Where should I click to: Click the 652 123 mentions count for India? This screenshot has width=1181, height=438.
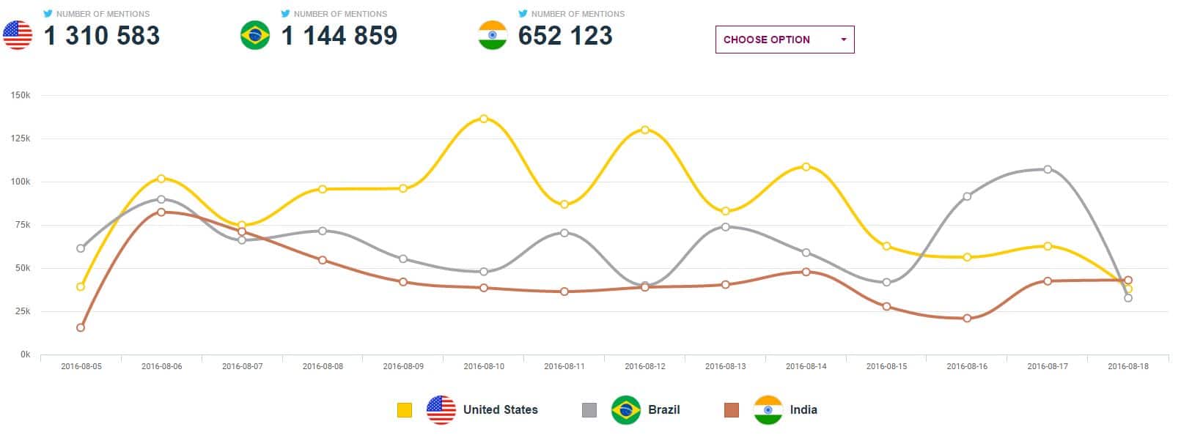click(x=567, y=34)
